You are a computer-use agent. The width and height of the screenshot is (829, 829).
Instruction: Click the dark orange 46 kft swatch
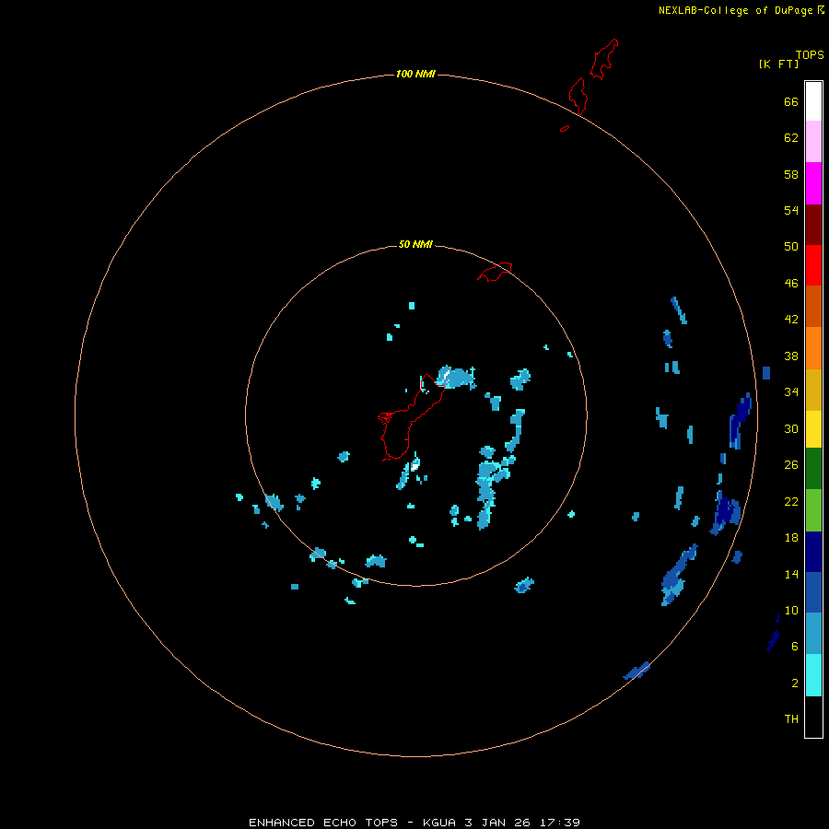pos(813,306)
